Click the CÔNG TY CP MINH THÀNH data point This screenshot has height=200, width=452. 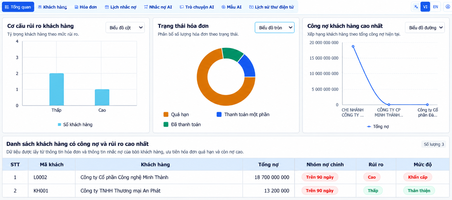click(x=389, y=105)
